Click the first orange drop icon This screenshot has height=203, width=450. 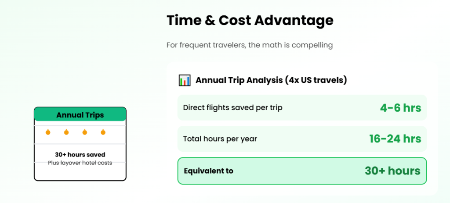pyautogui.click(x=48, y=132)
